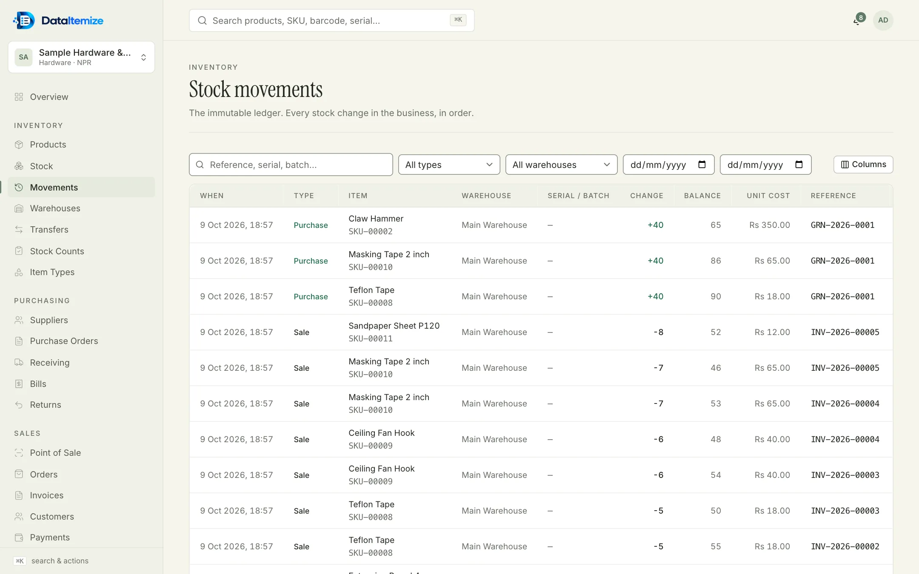Click the Item Types icon
This screenshot has height=574, width=919.
click(x=19, y=272)
